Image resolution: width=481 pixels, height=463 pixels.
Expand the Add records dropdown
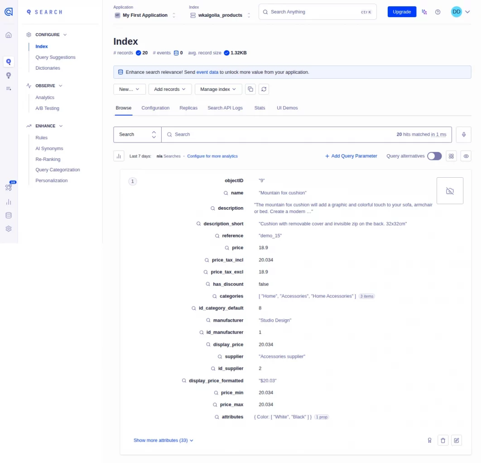(x=169, y=89)
